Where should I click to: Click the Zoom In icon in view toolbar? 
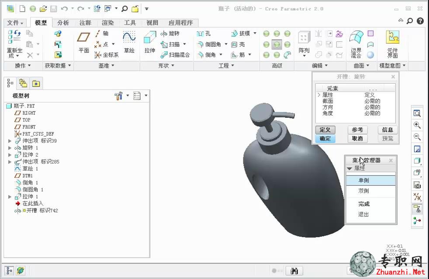point(417,125)
